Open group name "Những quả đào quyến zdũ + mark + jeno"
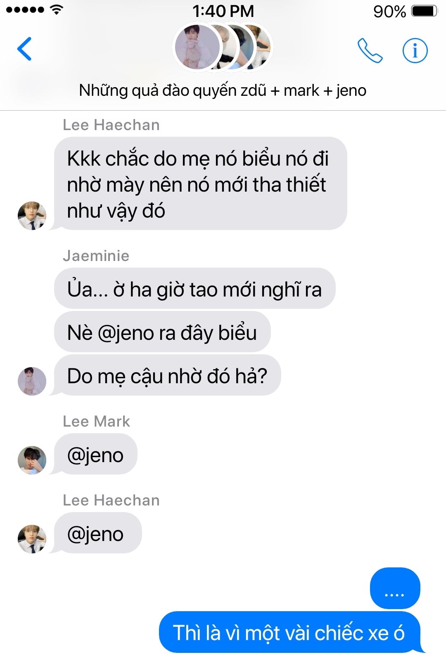The image size is (446, 669). [223, 90]
